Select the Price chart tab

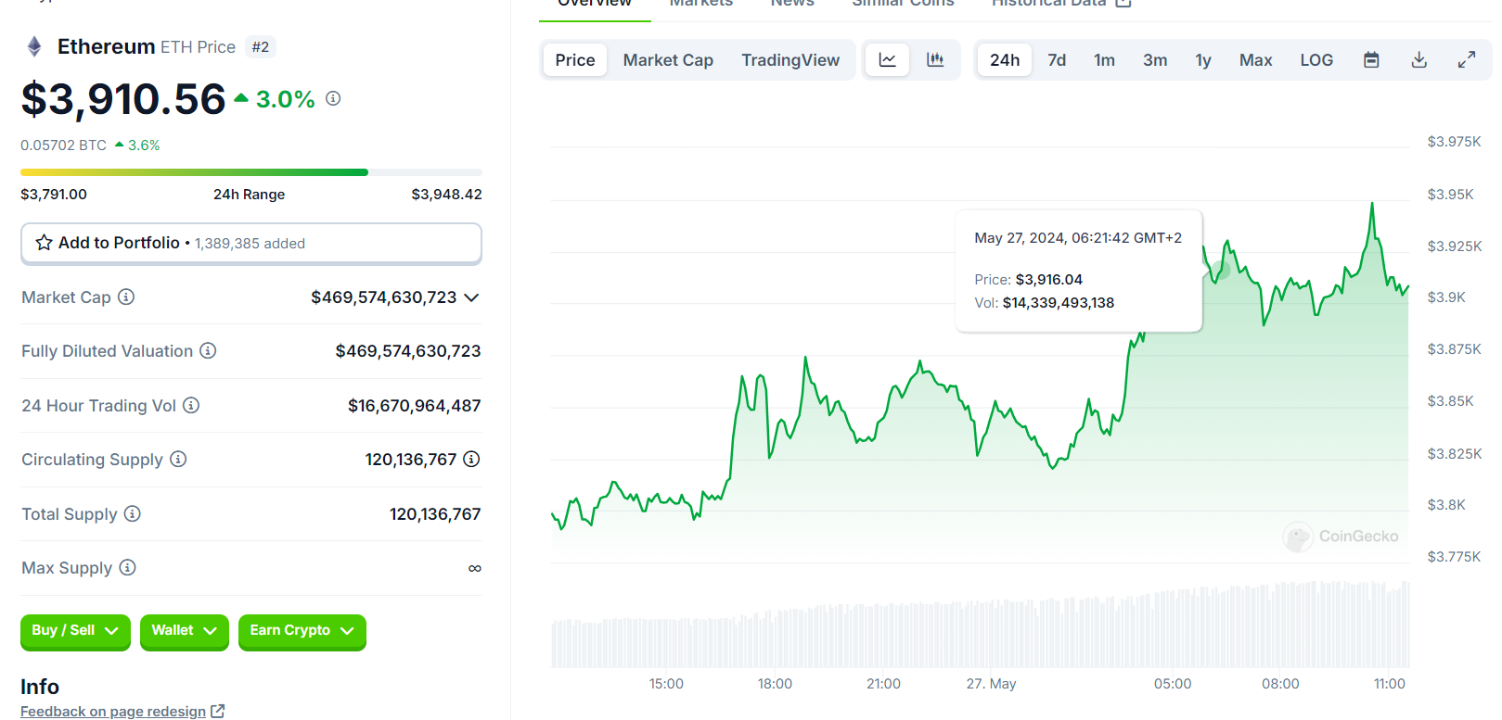[x=575, y=60]
